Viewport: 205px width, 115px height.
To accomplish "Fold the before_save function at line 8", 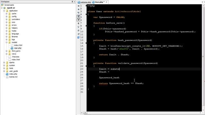I will (x=86, y=26).
